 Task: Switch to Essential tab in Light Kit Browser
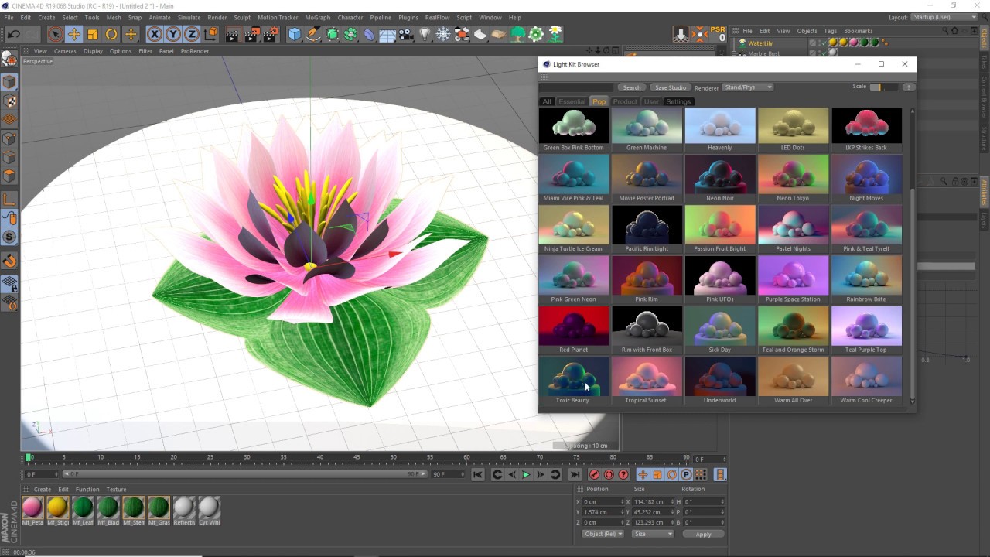point(572,101)
